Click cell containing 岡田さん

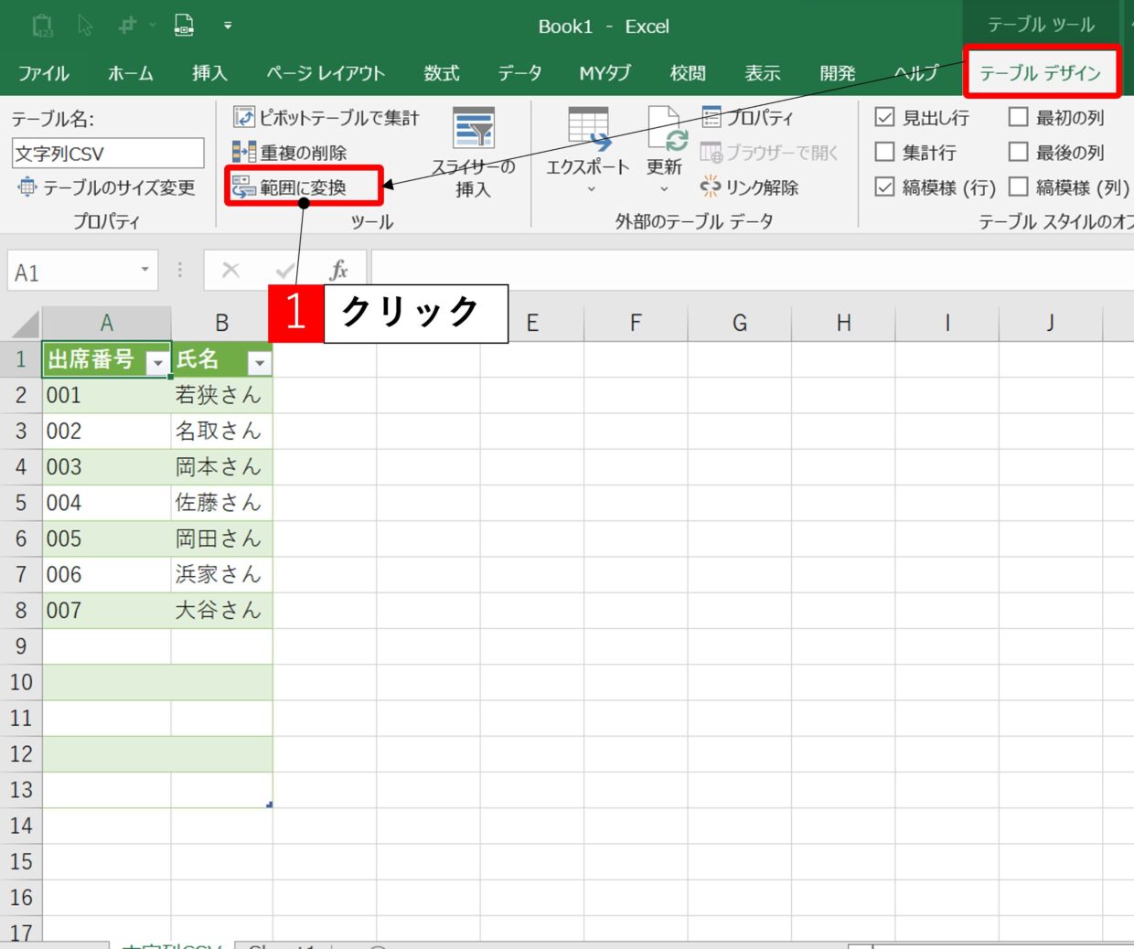(x=221, y=538)
